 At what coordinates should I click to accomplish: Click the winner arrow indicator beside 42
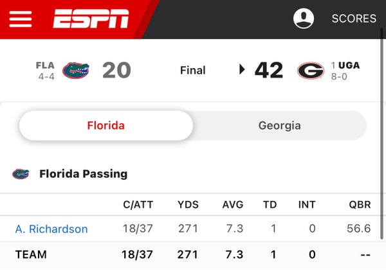pos(243,69)
